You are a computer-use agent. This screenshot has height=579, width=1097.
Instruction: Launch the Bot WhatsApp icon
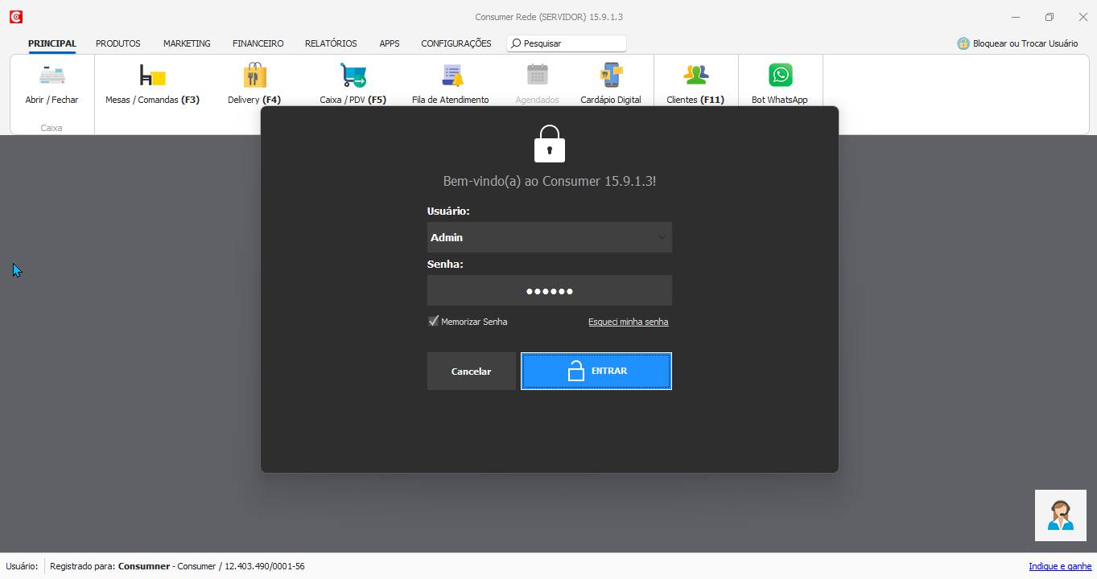780,76
